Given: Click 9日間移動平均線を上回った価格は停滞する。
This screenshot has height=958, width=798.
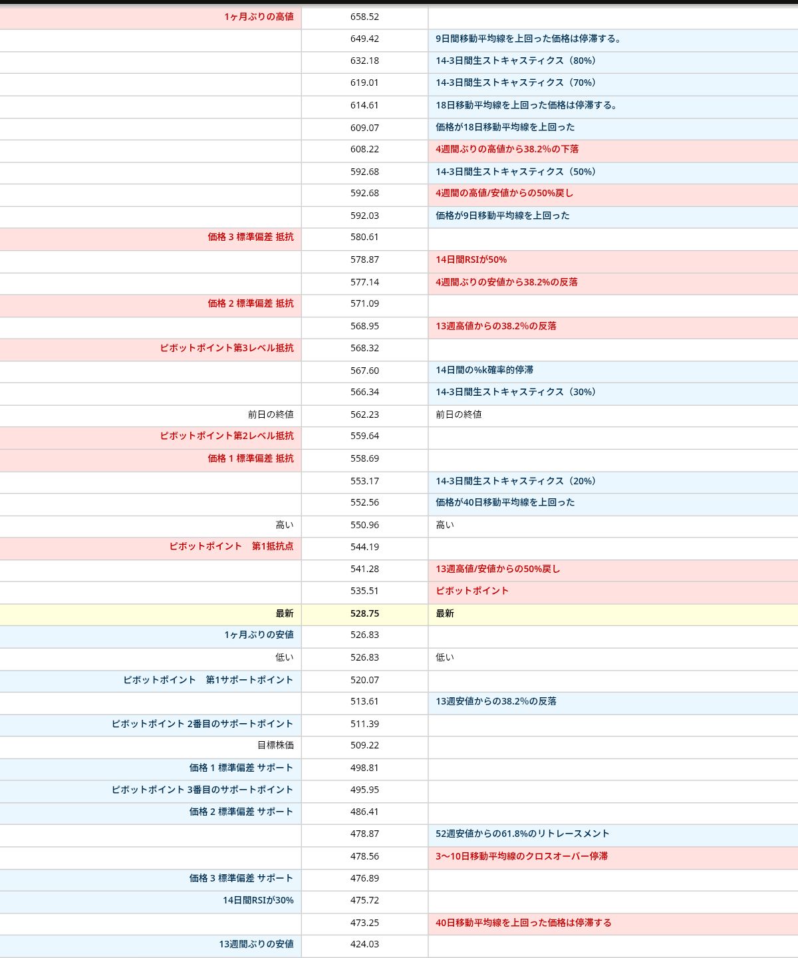Looking at the screenshot, I should 529,39.
